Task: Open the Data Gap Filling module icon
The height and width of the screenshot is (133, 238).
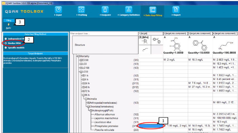Action: point(153,10)
